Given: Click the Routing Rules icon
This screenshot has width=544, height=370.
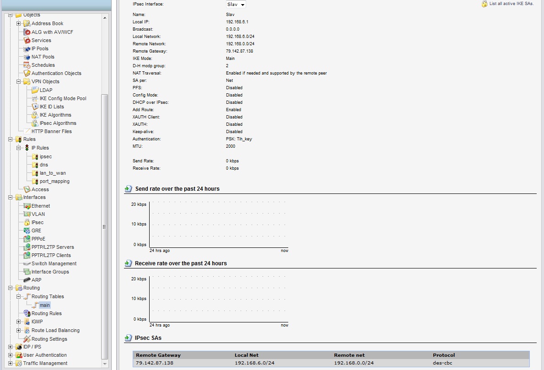Looking at the screenshot, I should click(27, 313).
